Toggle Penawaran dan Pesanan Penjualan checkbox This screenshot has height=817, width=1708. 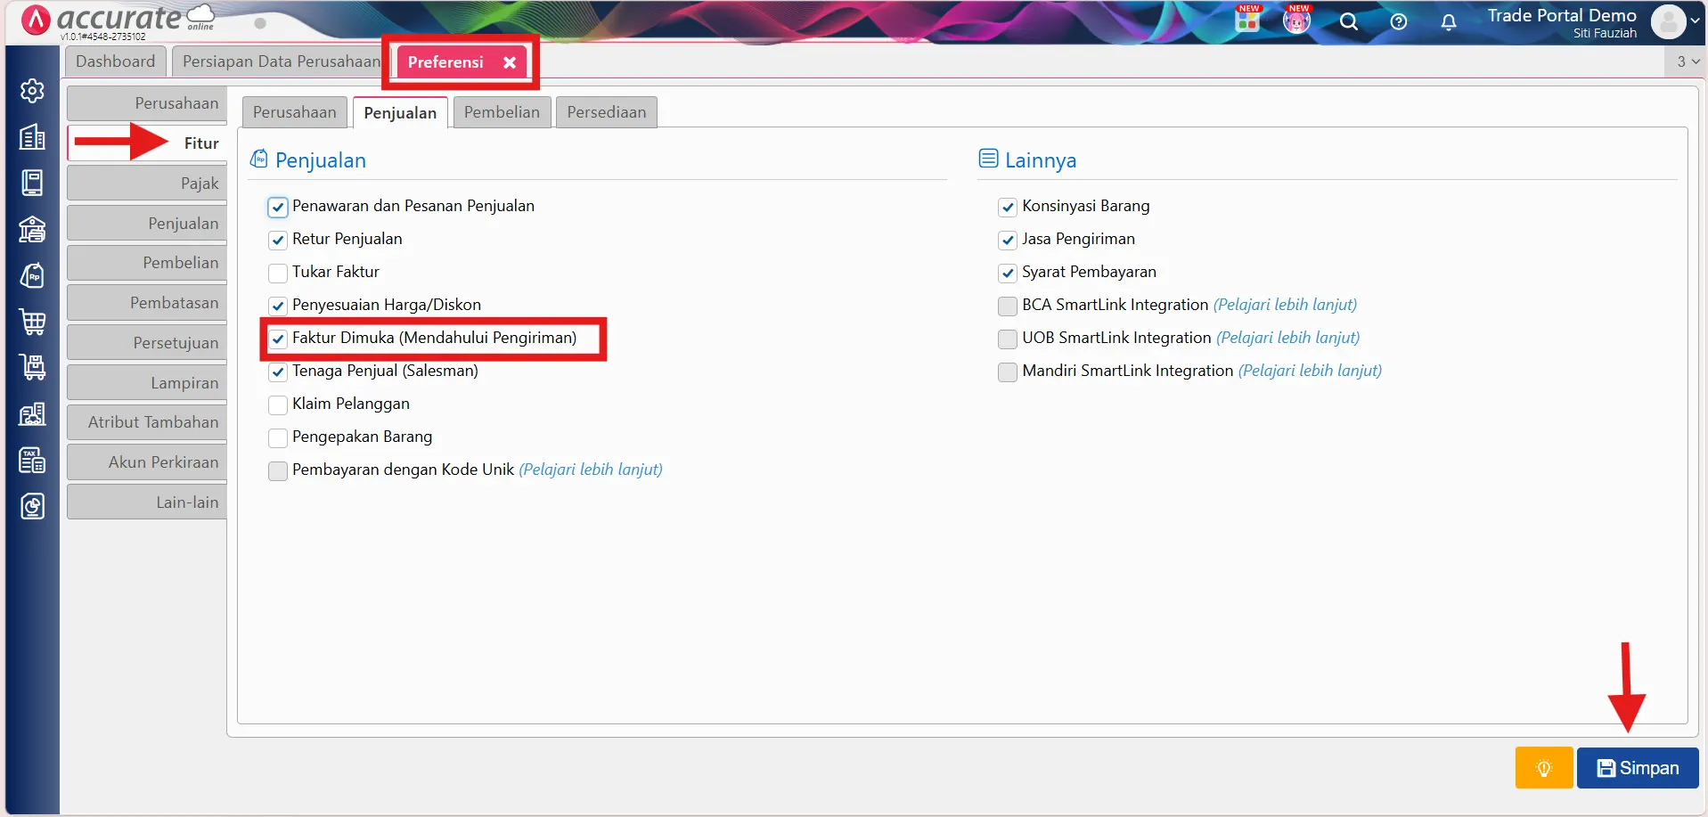tap(278, 207)
